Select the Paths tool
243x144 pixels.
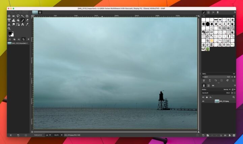coord(18,24)
